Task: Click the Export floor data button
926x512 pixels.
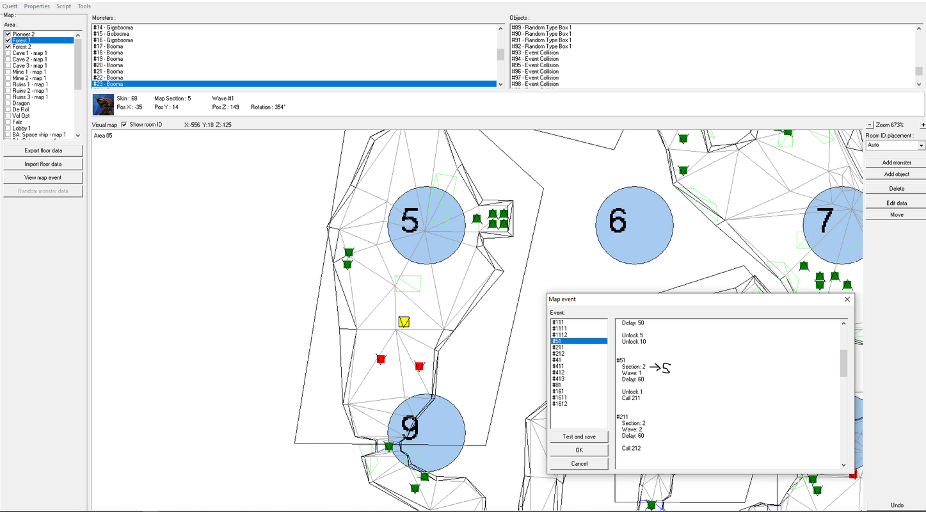Action: point(44,151)
